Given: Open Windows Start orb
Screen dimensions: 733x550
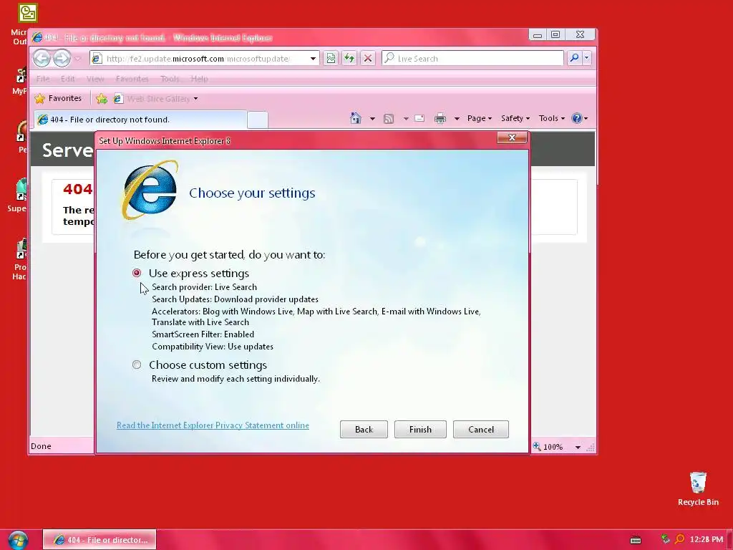Looking at the screenshot, I should pos(18,540).
